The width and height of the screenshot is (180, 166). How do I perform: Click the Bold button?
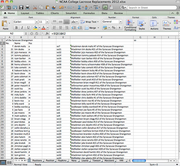16,28
